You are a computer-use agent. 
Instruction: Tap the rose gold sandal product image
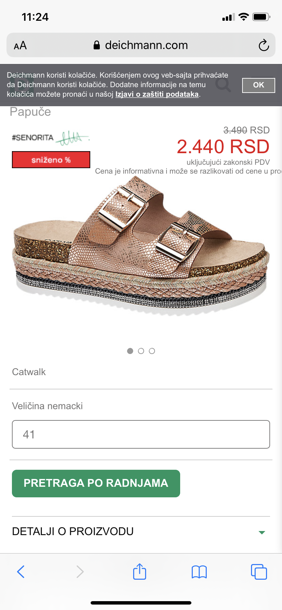coord(141,247)
